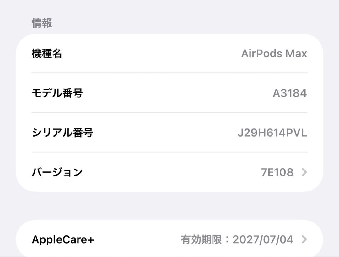Select the model number A3184
The height and width of the screenshot is (257, 339).
[289, 93]
